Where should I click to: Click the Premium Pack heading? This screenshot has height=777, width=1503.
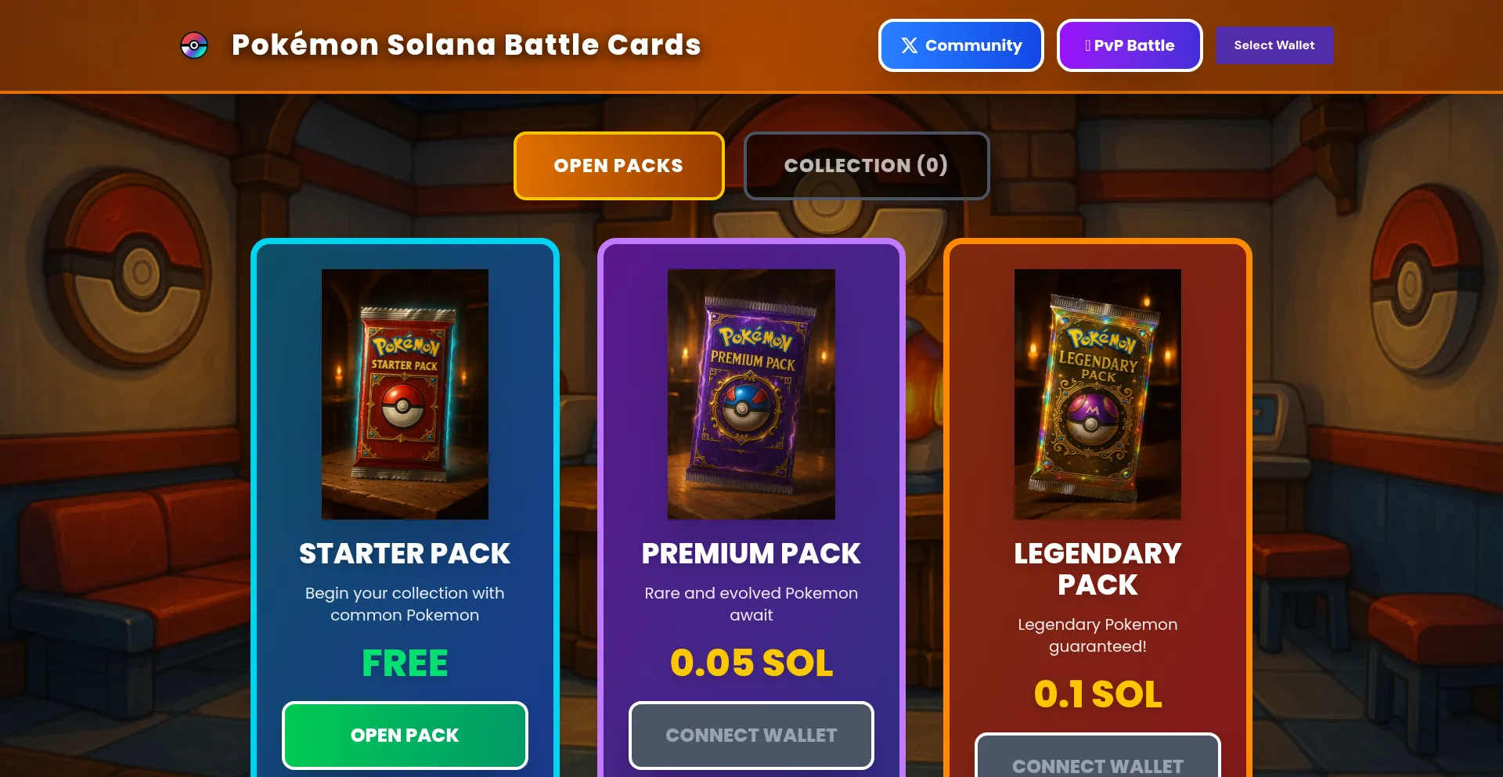tap(751, 554)
